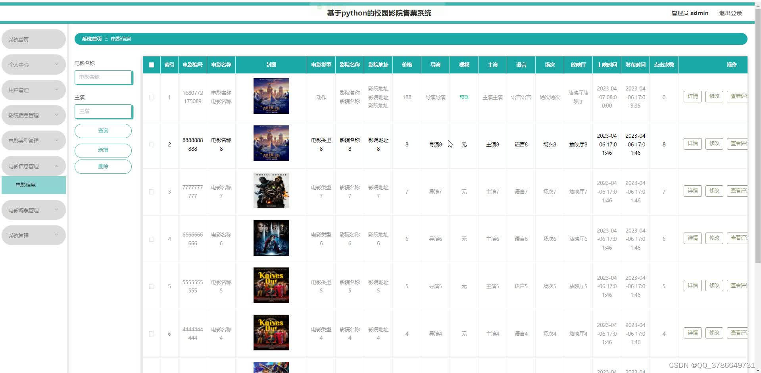This screenshot has height=373, width=761.
Task: Open the cover poster in row 4
Action: tap(271, 238)
